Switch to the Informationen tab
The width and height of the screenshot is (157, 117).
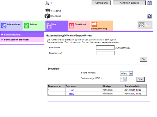click(x=11, y=26)
